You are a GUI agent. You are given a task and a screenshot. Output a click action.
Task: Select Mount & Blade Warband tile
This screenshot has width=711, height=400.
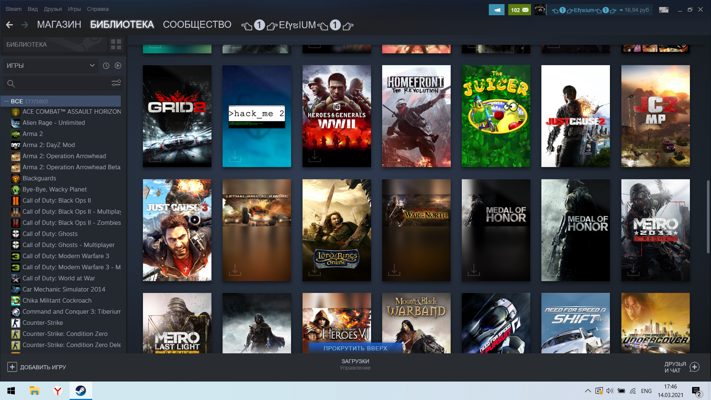pos(416,323)
